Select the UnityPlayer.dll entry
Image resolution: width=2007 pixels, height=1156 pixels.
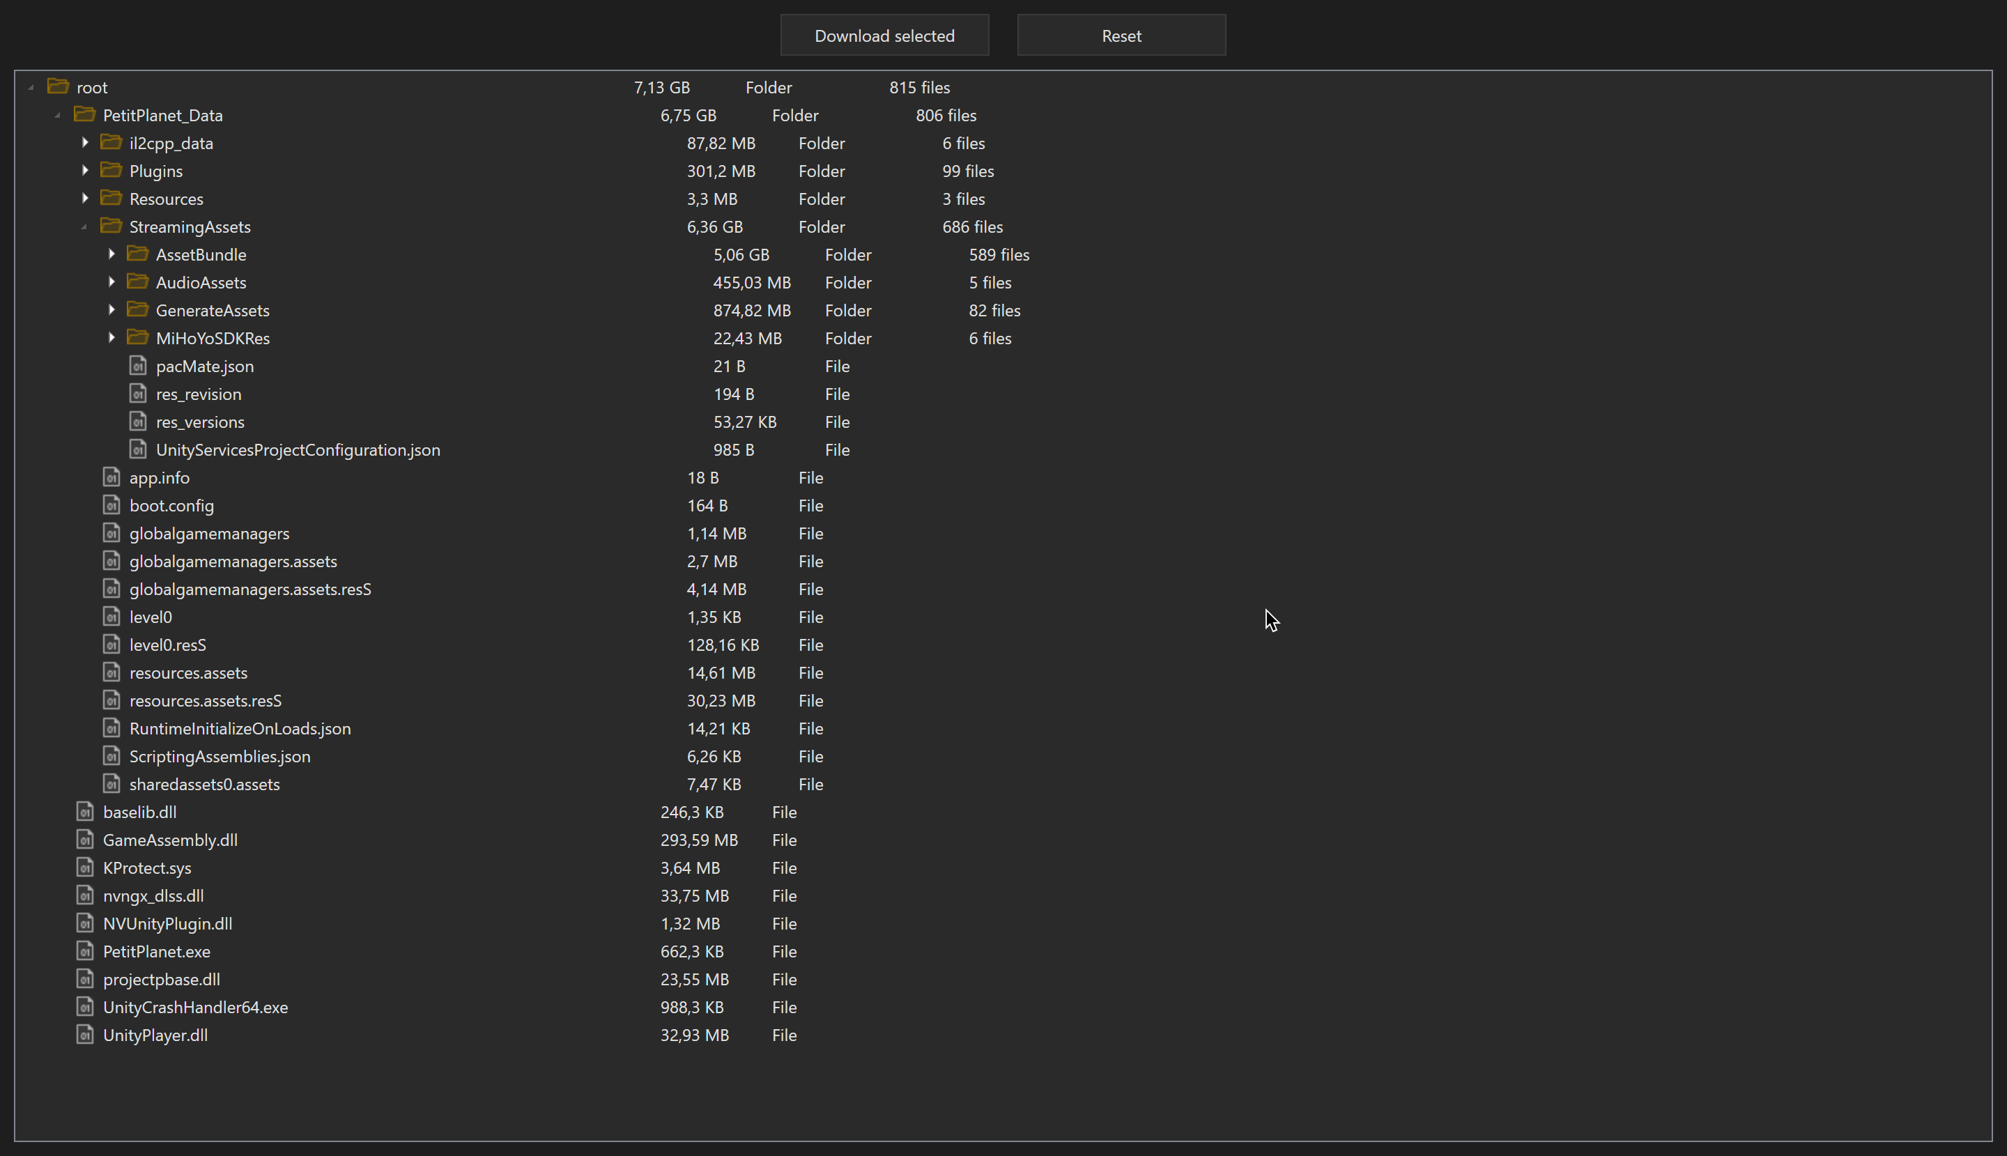pyautogui.click(x=155, y=1035)
